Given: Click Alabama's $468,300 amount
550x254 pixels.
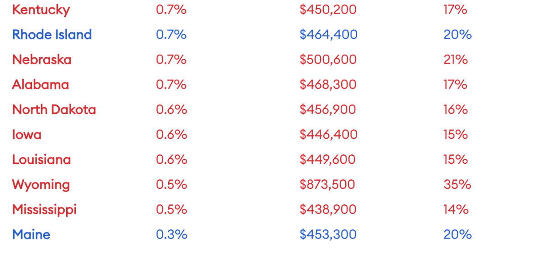Looking at the screenshot, I should click(328, 85).
